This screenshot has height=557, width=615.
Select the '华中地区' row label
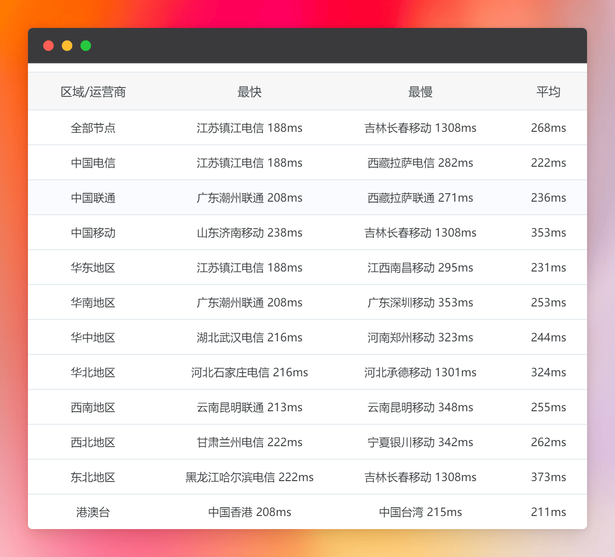[93, 337]
